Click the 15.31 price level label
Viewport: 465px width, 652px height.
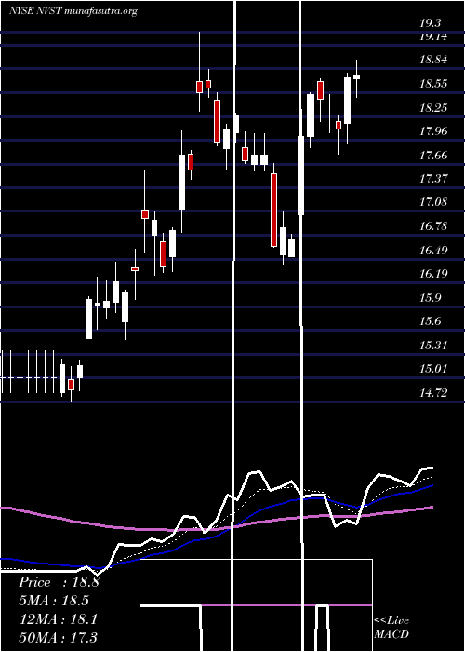click(x=433, y=346)
